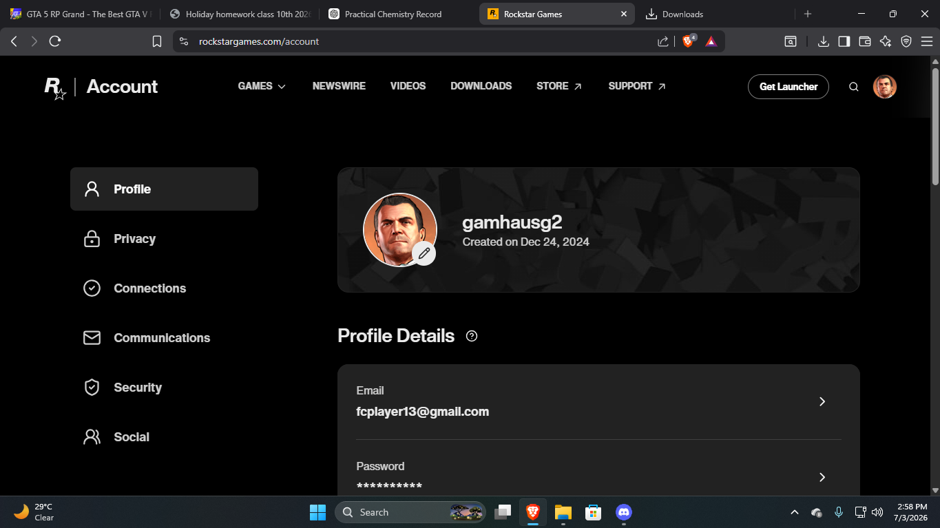Image resolution: width=940 pixels, height=528 pixels.
Task: Bookmark this page with the bookmark icon
Action: (x=157, y=41)
